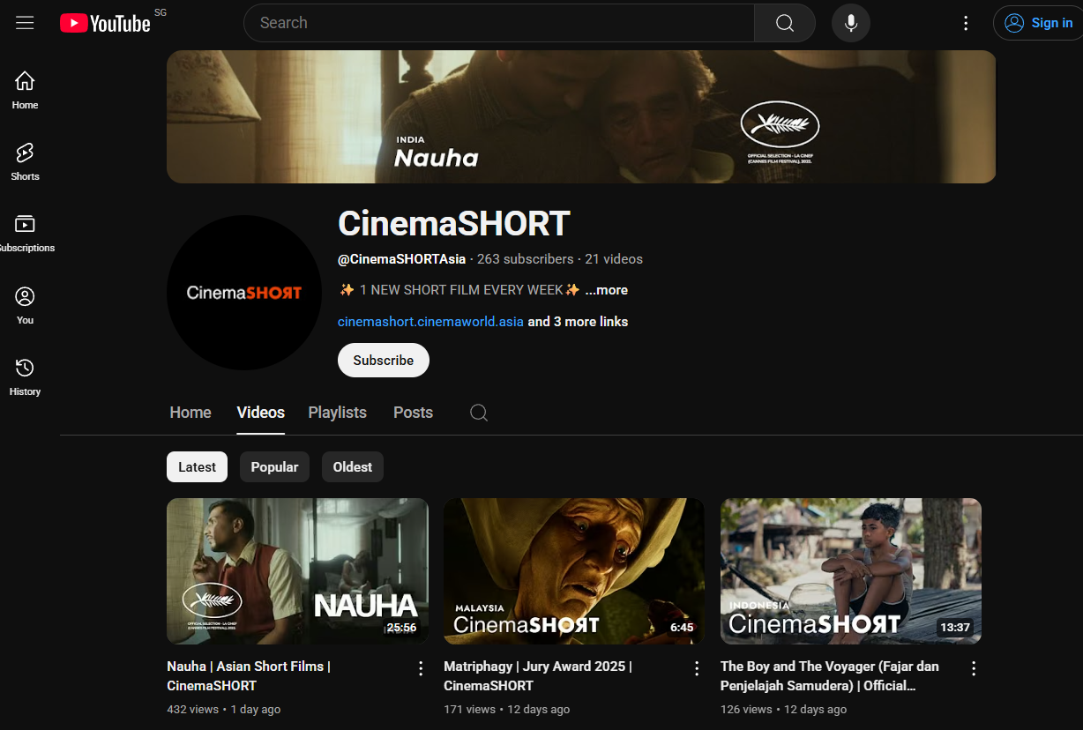Expand channel description with ...more
Image resolution: width=1083 pixels, height=730 pixels.
(x=607, y=290)
